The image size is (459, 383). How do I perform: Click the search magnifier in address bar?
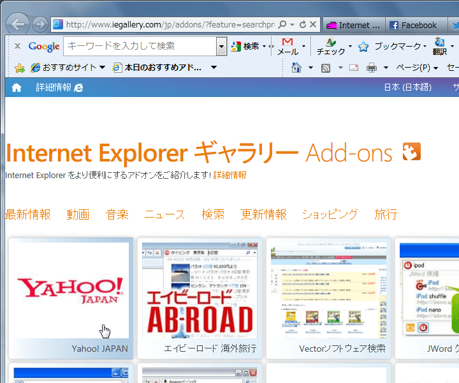(x=282, y=24)
